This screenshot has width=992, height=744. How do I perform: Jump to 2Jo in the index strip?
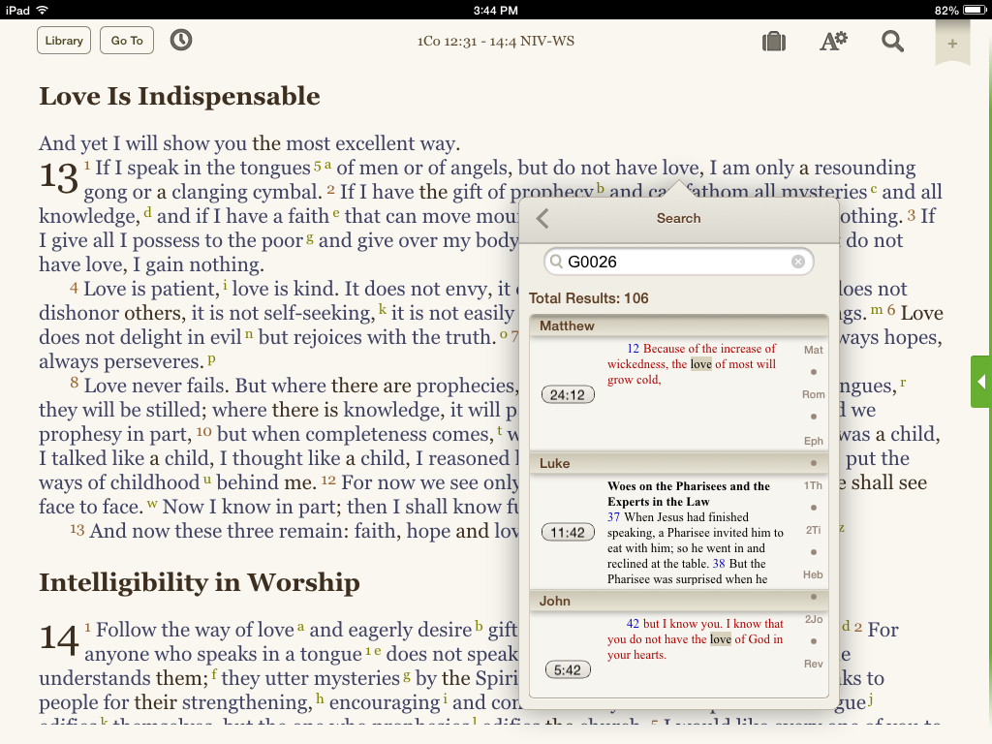[814, 619]
